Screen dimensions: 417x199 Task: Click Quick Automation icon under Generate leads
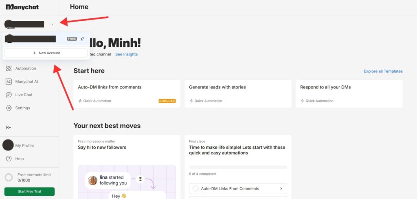[x=191, y=101]
